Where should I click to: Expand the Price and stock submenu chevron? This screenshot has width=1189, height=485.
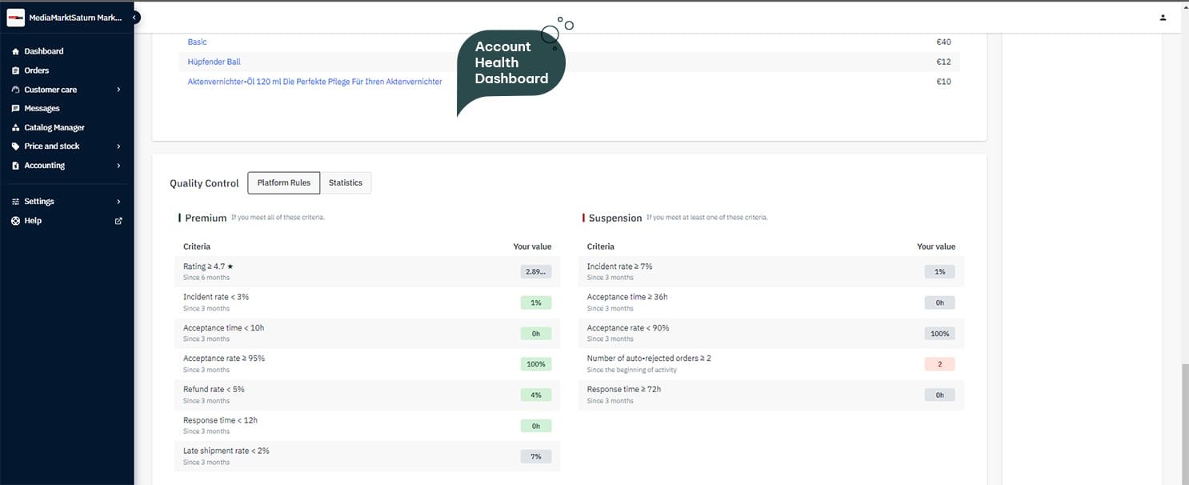pos(118,146)
